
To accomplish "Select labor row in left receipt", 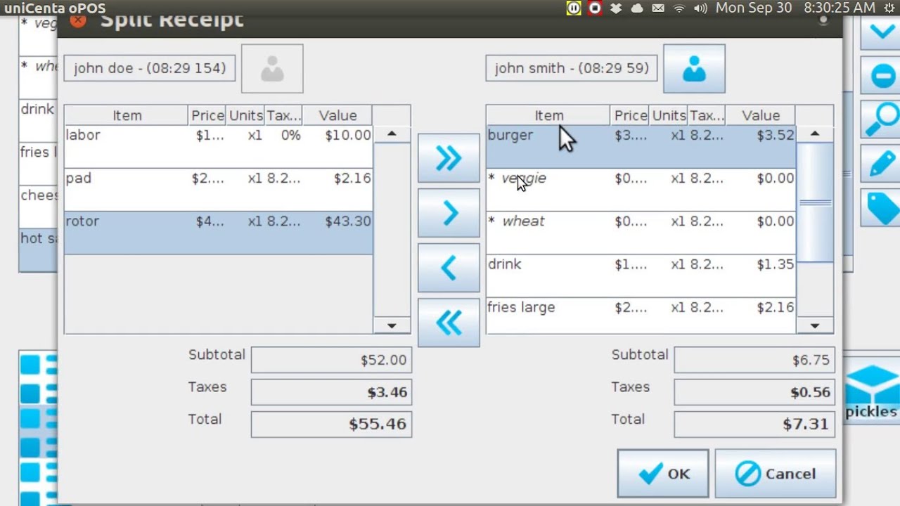I will [218, 146].
